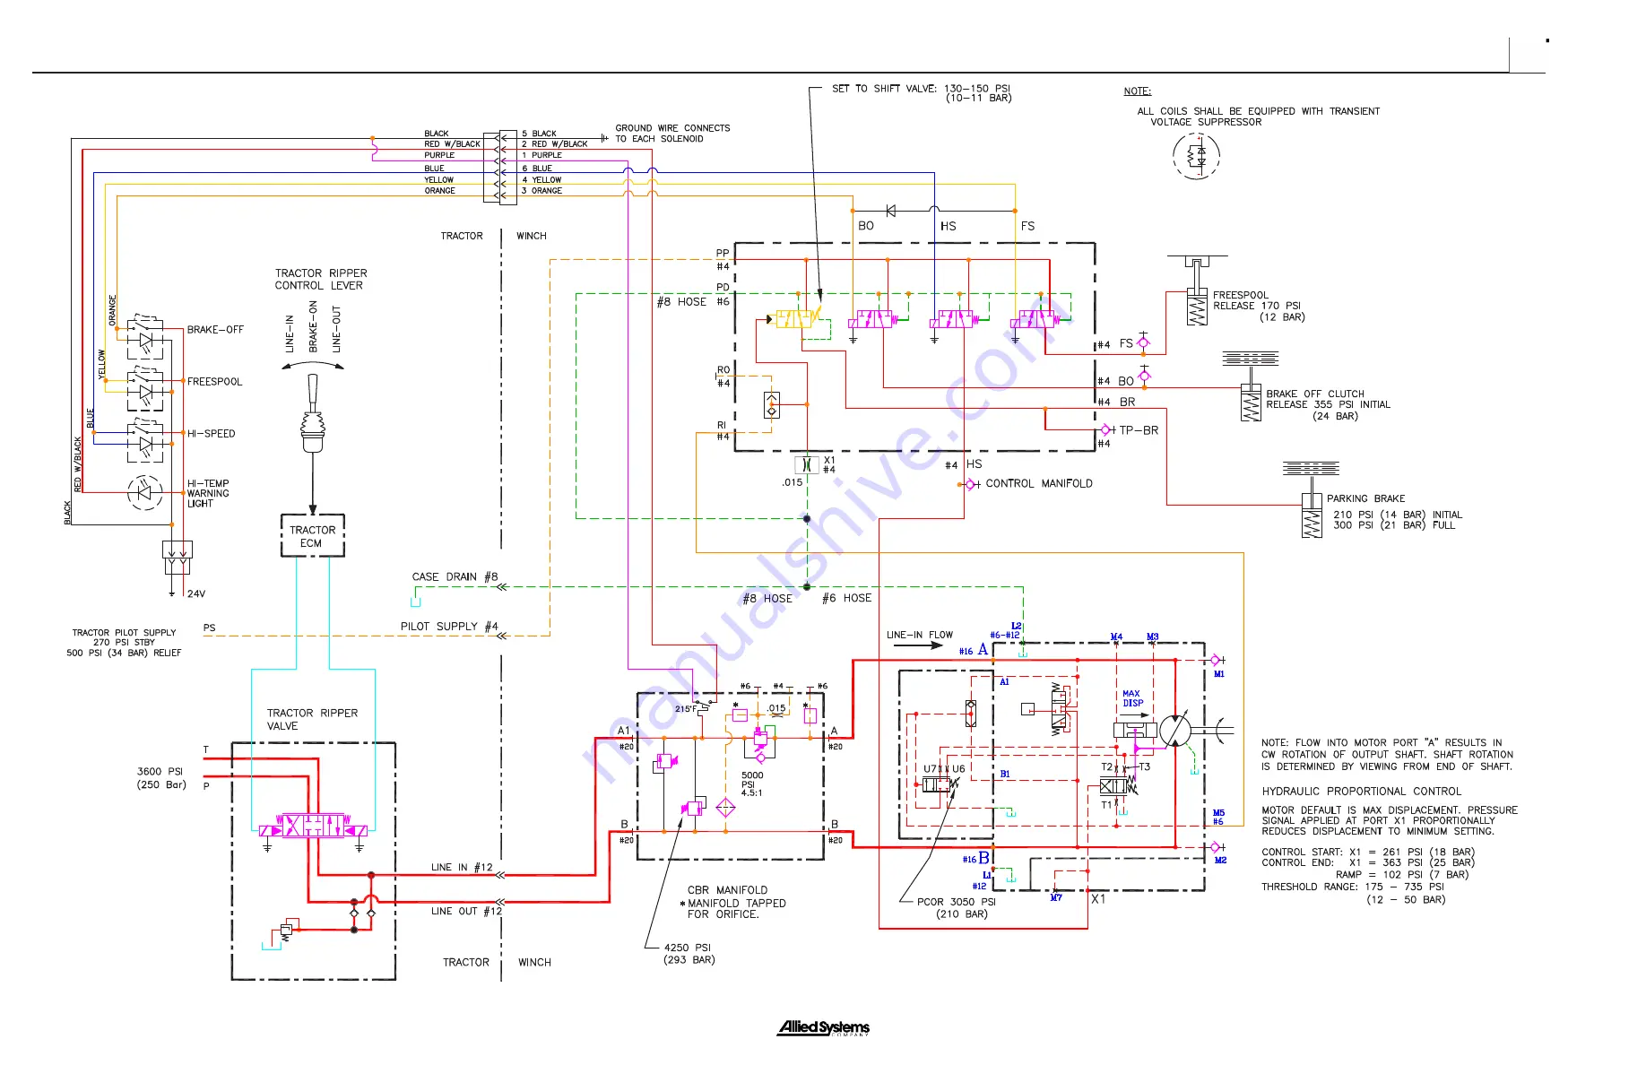The height and width of the screenshot is (1065, 1646).
Task: Click the 'LINE OUT #12' label
Action: [466, 912]
